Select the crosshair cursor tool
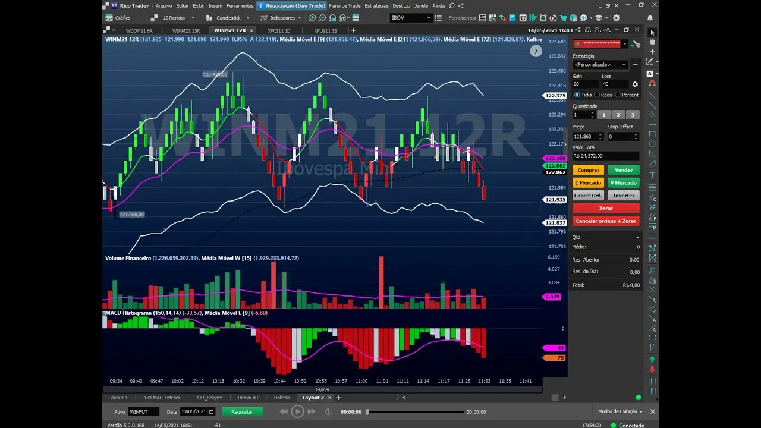 652,52
